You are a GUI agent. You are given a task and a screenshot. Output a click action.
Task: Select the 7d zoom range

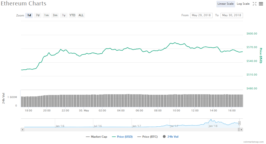coord(38,15)
